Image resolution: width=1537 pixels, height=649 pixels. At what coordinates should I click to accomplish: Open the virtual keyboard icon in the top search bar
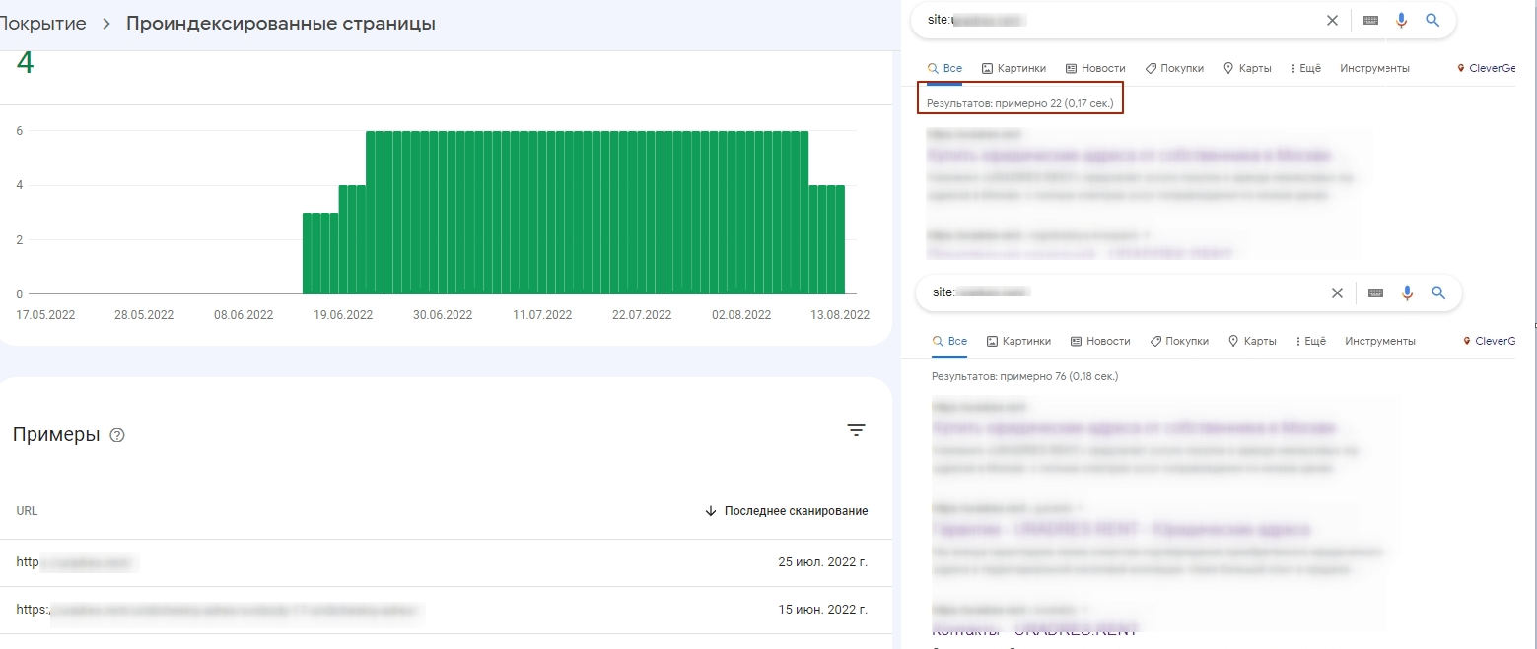click(x=1370, y=20)
